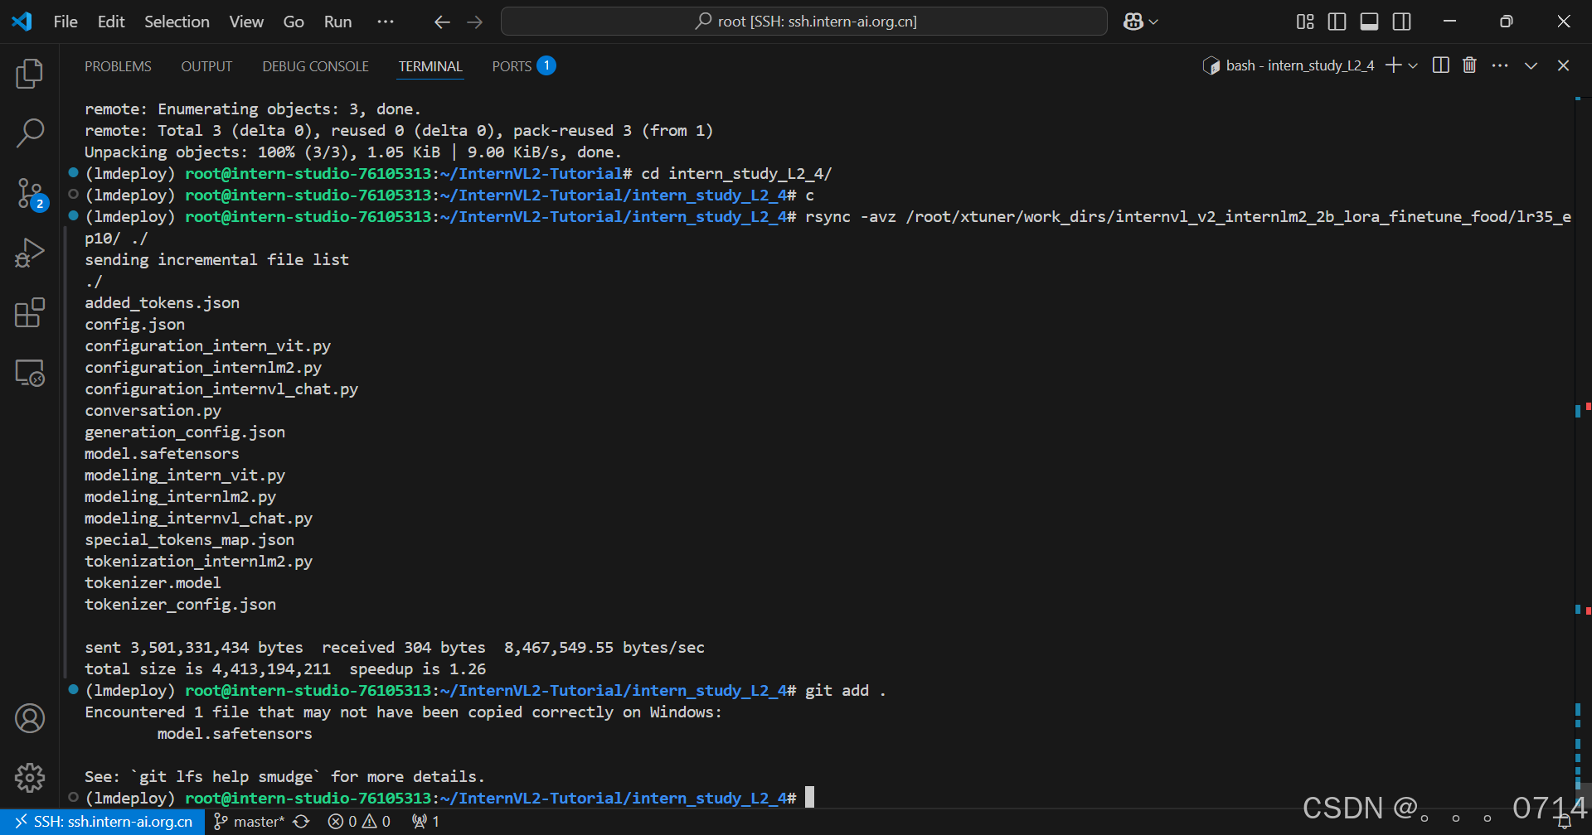Image resolution: width=1592 pixels, height=835 pixels.
Task: Click the VS Code logo icon
Action: 22,22
